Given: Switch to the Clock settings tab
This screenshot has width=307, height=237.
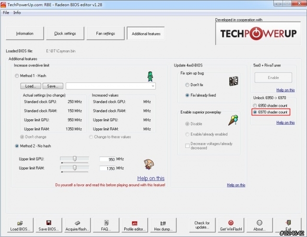Looking at the screenshot, I should point(65,34).
